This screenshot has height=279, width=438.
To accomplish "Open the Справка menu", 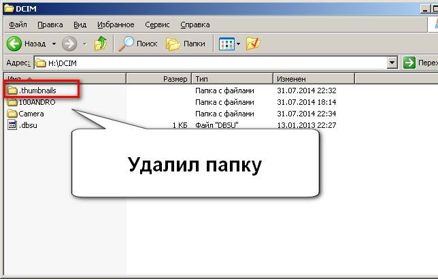I will coord(195,24).
